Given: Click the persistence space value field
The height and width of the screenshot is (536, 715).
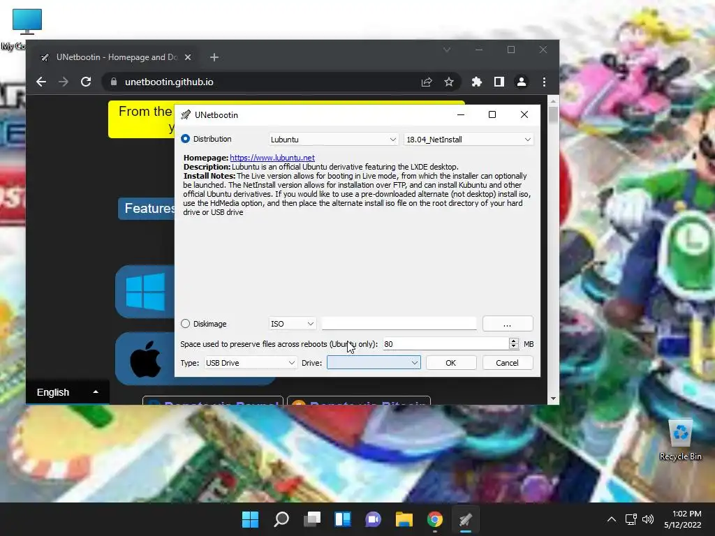Looking at the screenshot, I should [x=445, y=344].
